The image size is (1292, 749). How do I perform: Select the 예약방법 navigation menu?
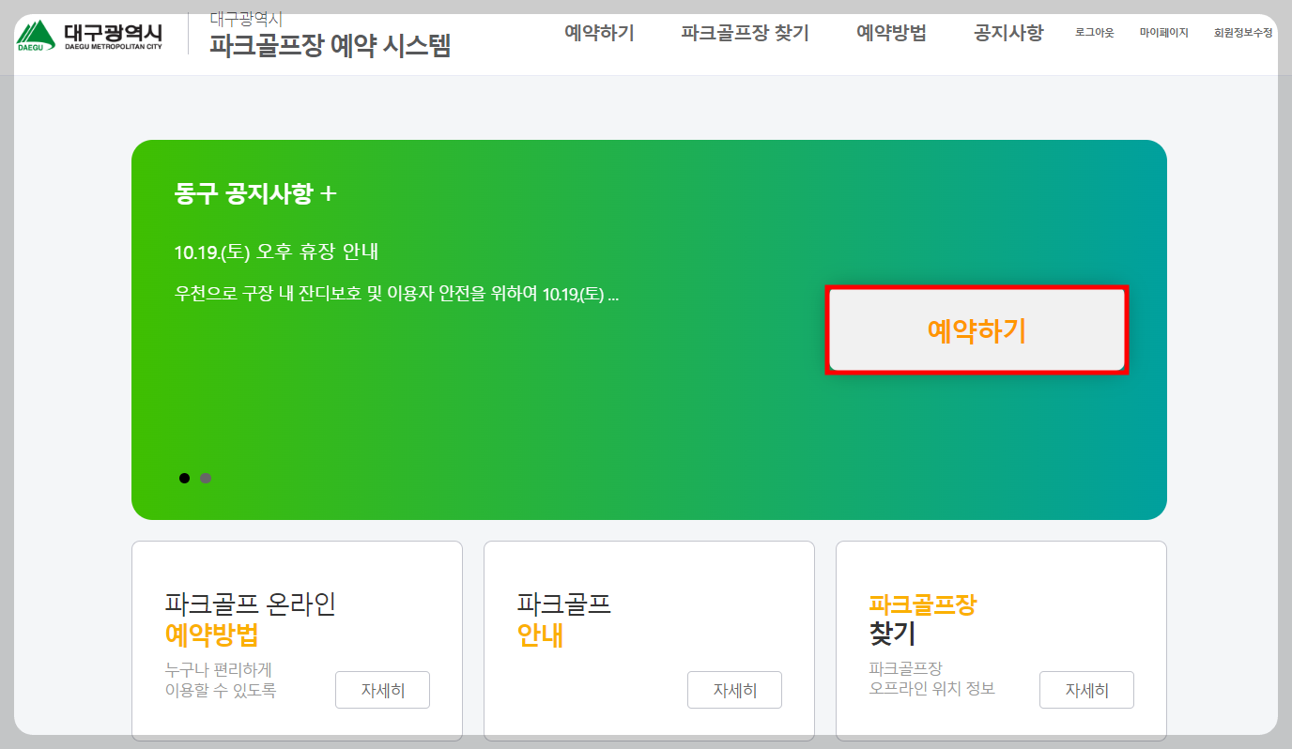[x=891, y=33]
